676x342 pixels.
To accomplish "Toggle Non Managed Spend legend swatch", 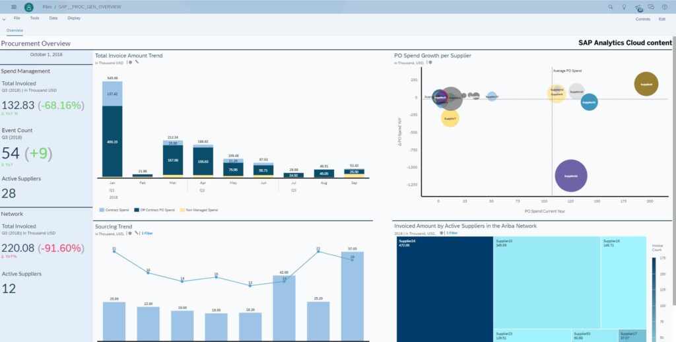I will (182, 210).
